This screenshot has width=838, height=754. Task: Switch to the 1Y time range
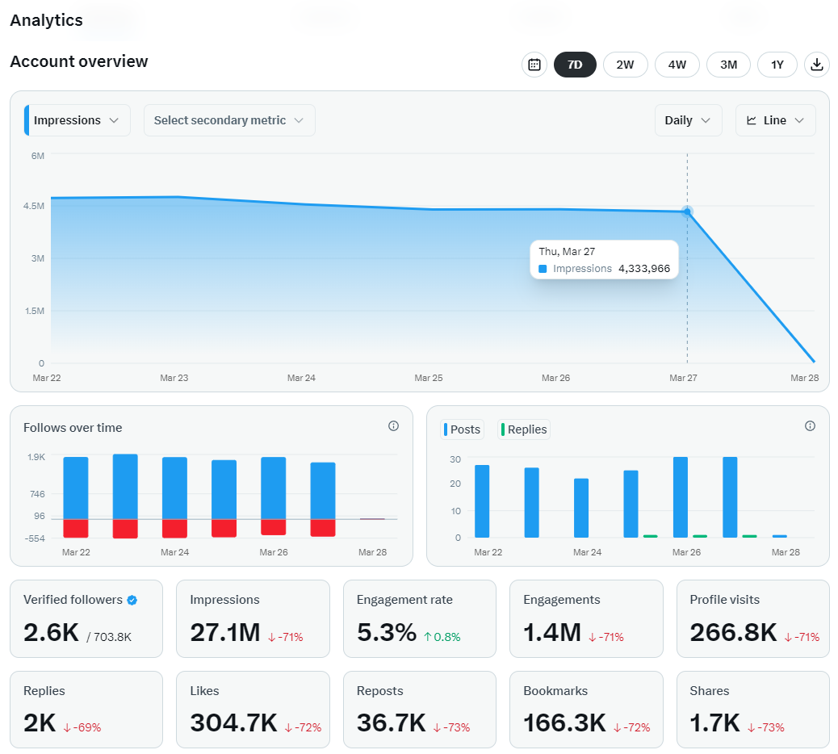point(777,65)
